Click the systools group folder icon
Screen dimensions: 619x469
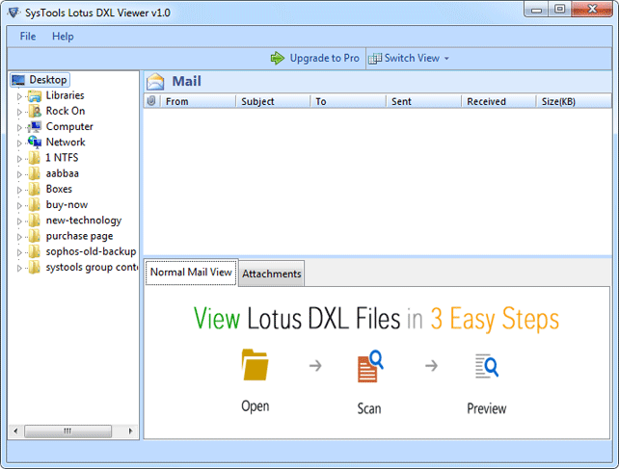pyautogui.click(x=35, y=267)
